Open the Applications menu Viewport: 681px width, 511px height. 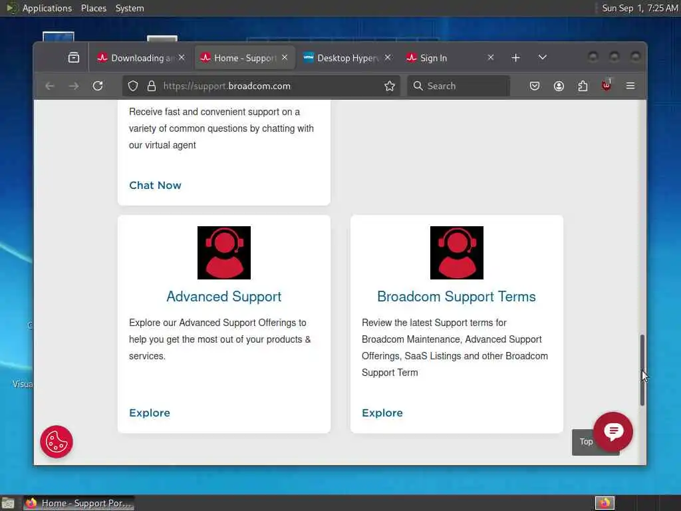47,8
